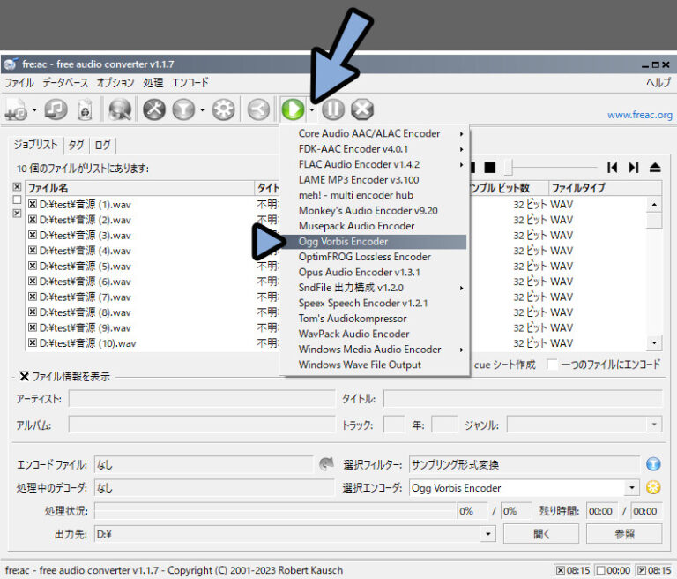Open general settings wrench icon

(154, 109)
